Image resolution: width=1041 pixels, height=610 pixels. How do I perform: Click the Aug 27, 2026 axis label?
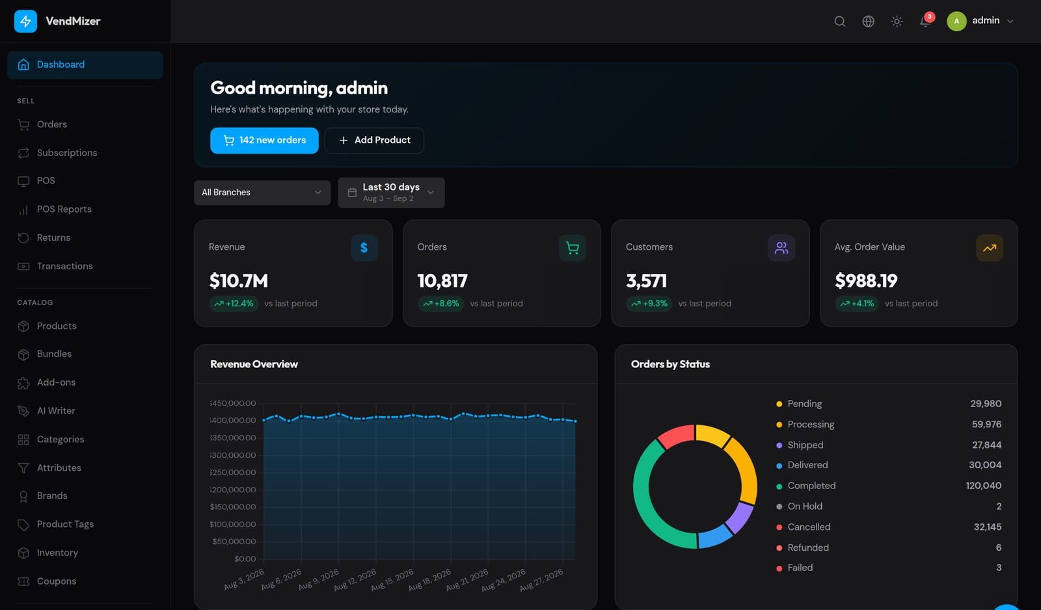pos(541,579)
